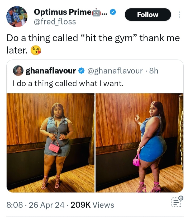Select the "hit the gym" tweet text
Viewport: 190px width, 220px height.
tap(93, 38)
